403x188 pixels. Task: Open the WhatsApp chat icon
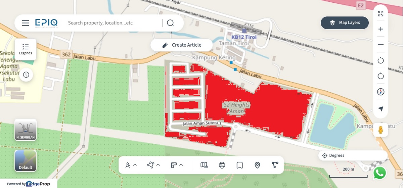[x=379, y=173]
